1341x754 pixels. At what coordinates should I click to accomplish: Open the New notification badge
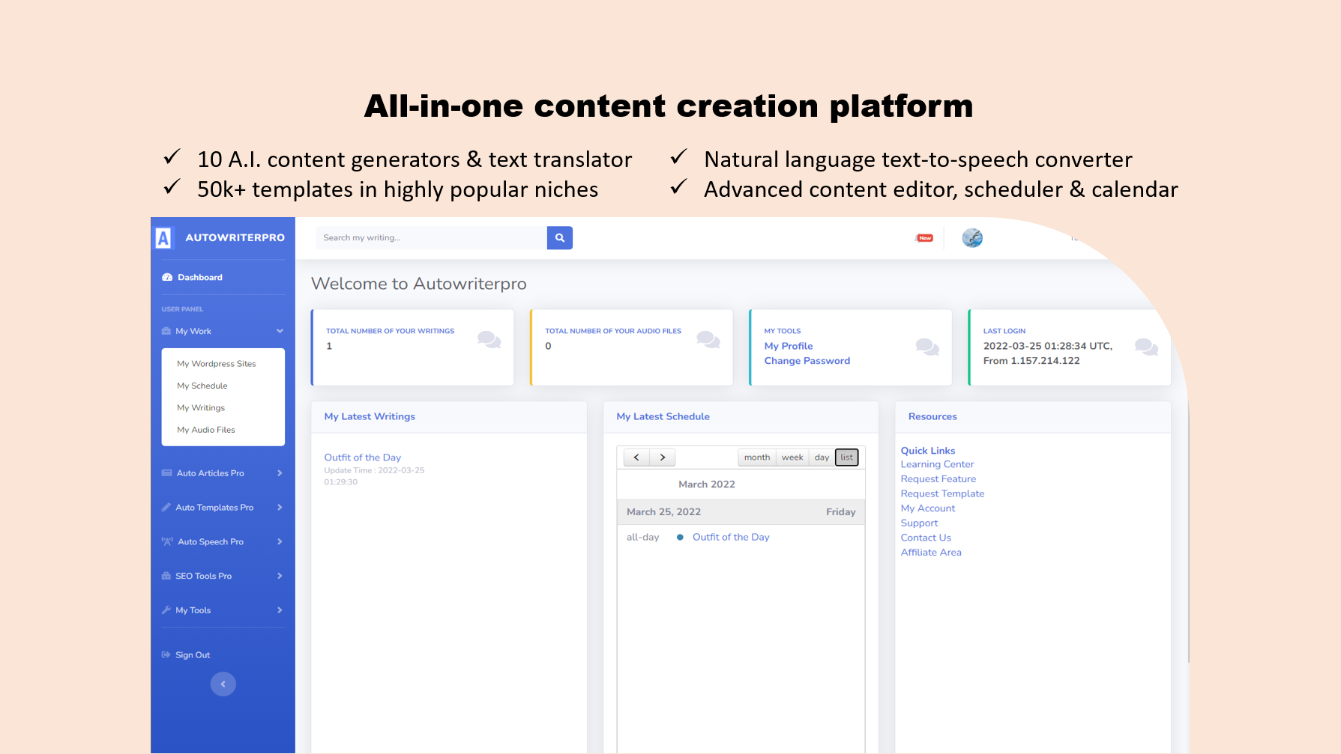[925, 238]
